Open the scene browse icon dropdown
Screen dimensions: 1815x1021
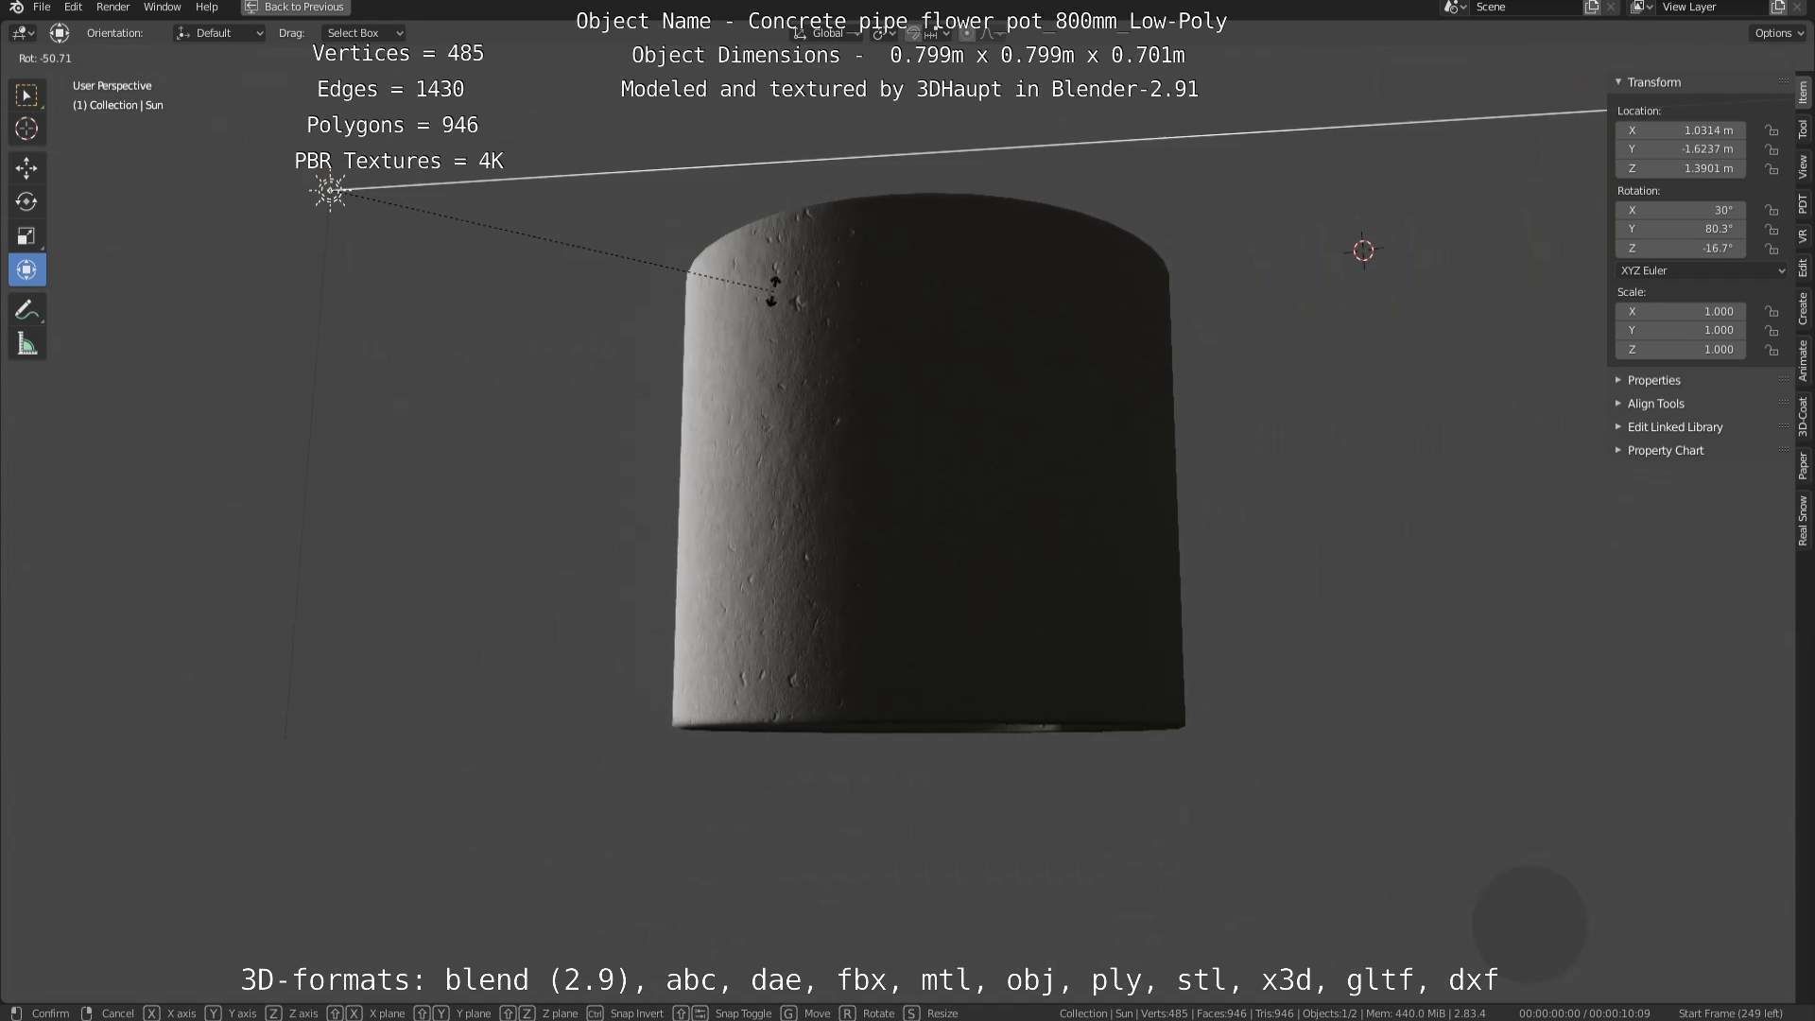[x=1456, y=7]
